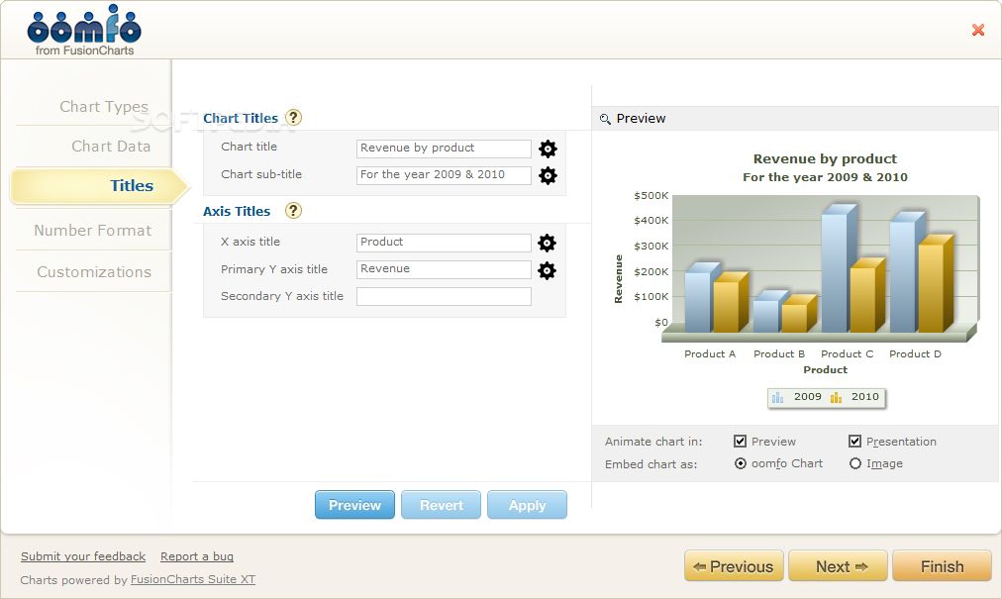Go back with Previous button
The image size is (1002, 599).
point(734,566)
